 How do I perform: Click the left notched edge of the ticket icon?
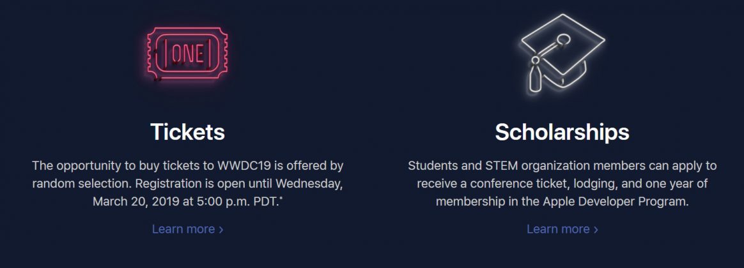click(151, 55)
